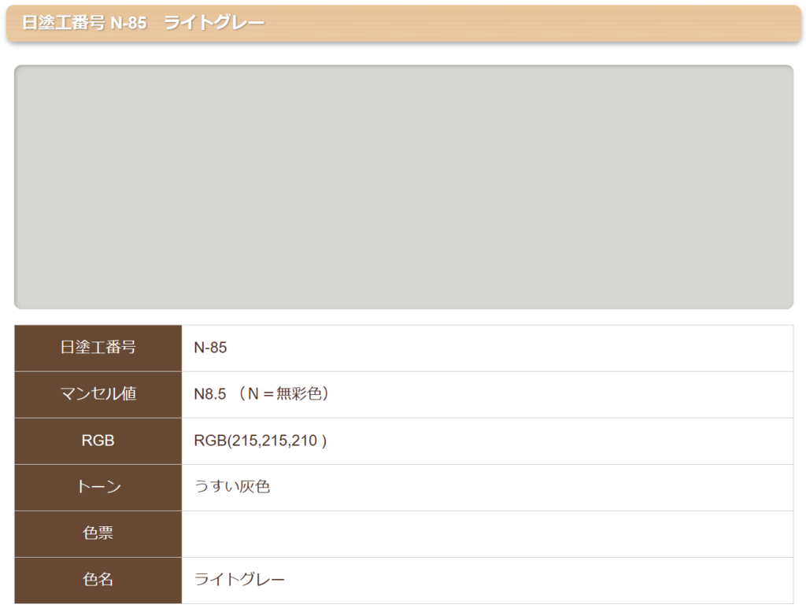Select the うすい灰色 tone value
Viewport: 806px width, 612px height.
pos(232,487)
